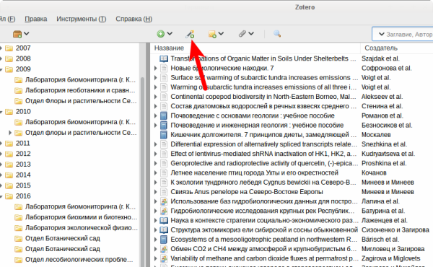The height and width of the screenshot is (267, 433).
Task: Select Лаборатория биохимии и биотехно... subcollection
Action: (x=81, y=217)
